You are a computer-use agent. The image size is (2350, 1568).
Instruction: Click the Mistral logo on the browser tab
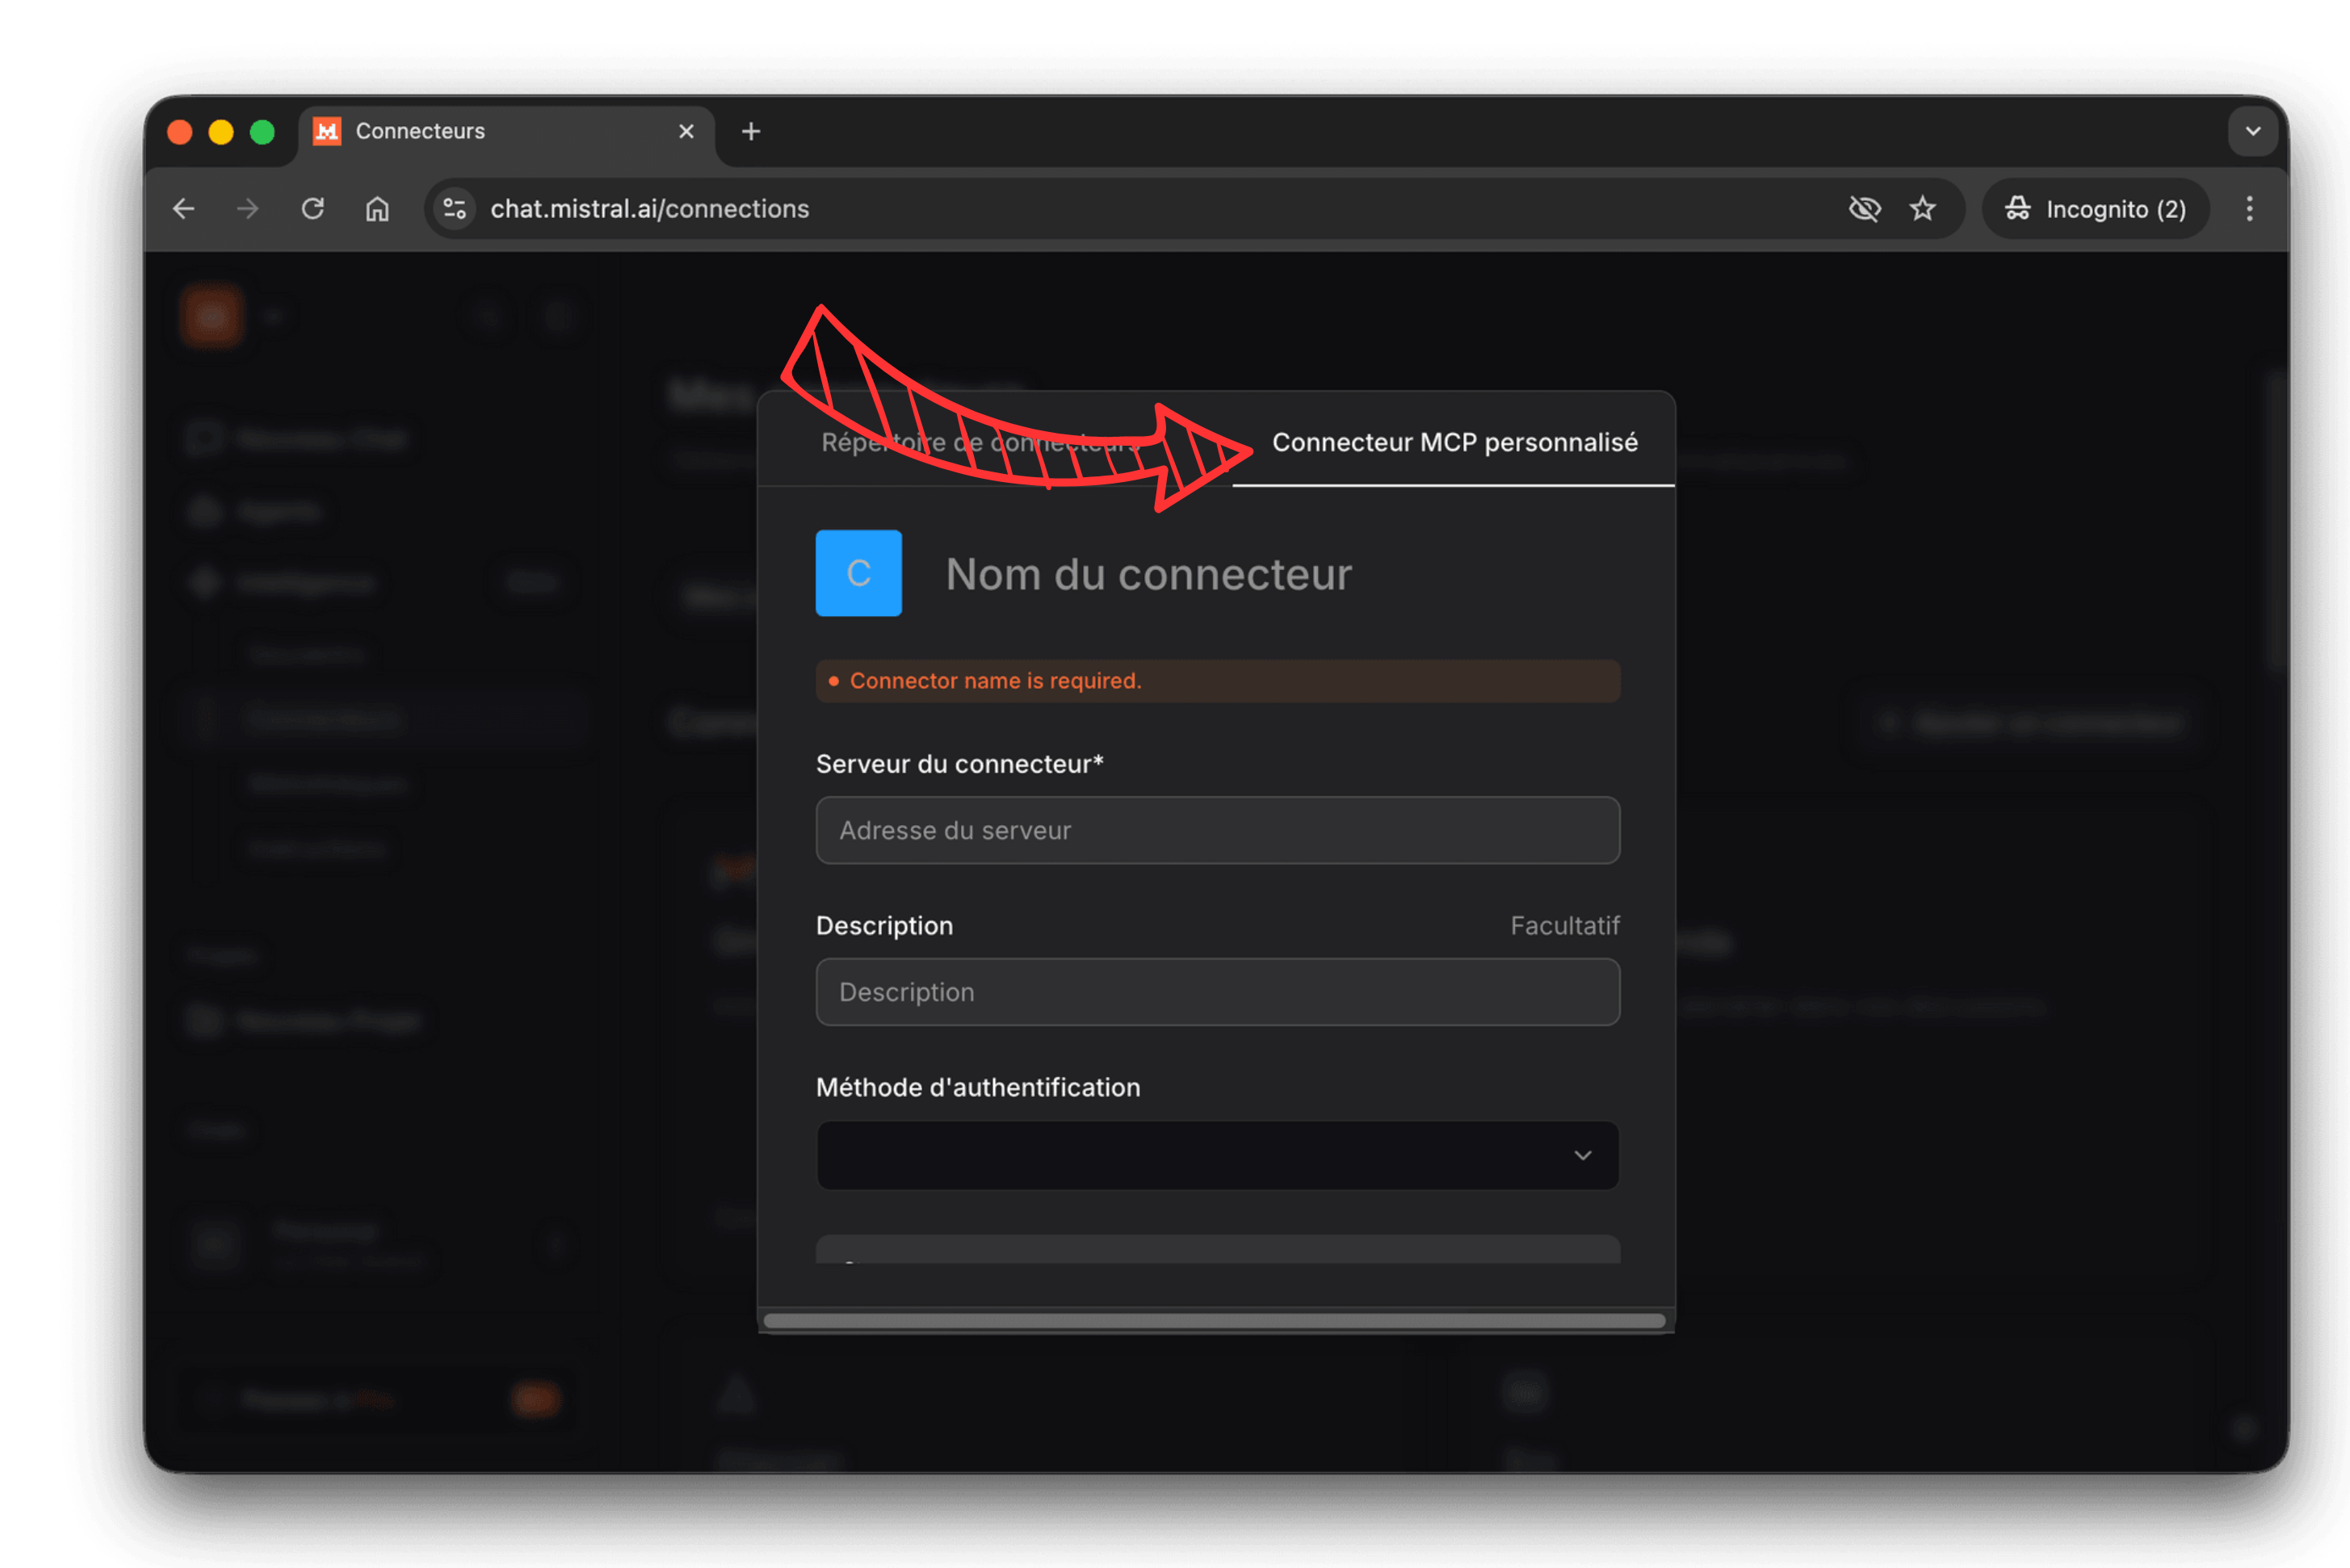tap(327, 131)
